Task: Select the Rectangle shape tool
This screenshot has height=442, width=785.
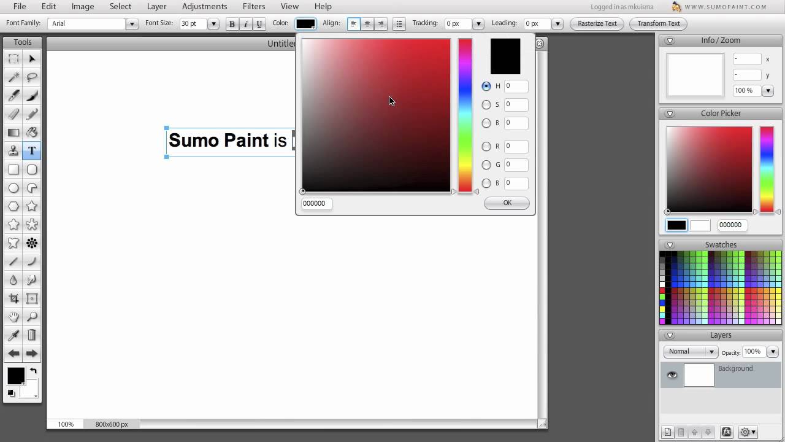Action: [x=13, y=169]
